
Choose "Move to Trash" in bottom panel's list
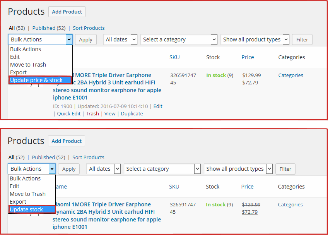coord(27,194)
